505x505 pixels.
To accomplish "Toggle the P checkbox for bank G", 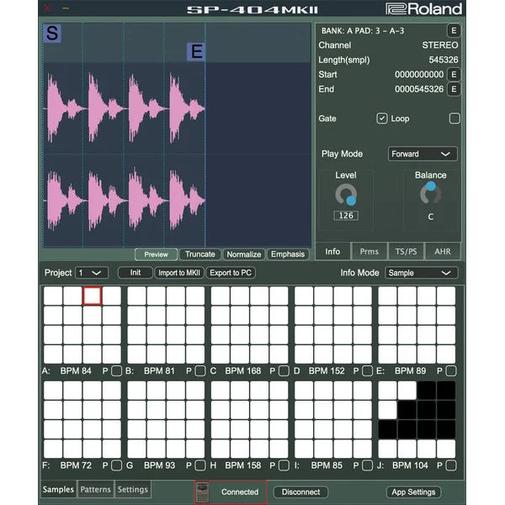I will point(200,465).
